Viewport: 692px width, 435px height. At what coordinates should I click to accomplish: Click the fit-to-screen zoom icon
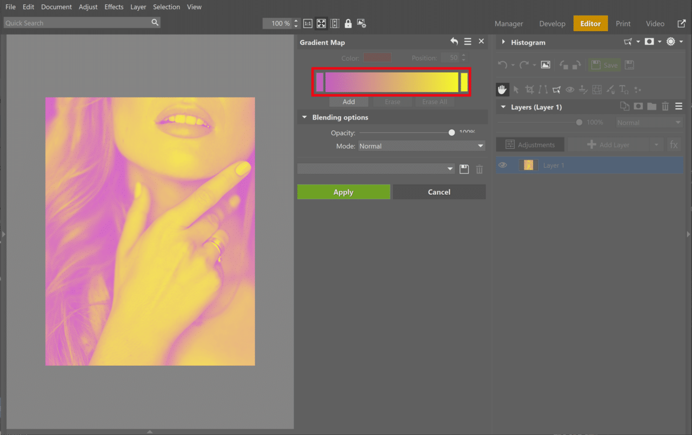(321, 23)
